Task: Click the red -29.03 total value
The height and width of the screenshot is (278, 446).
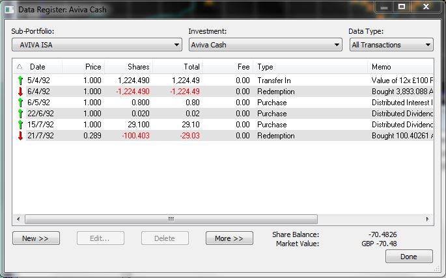Action: (189, 136)
